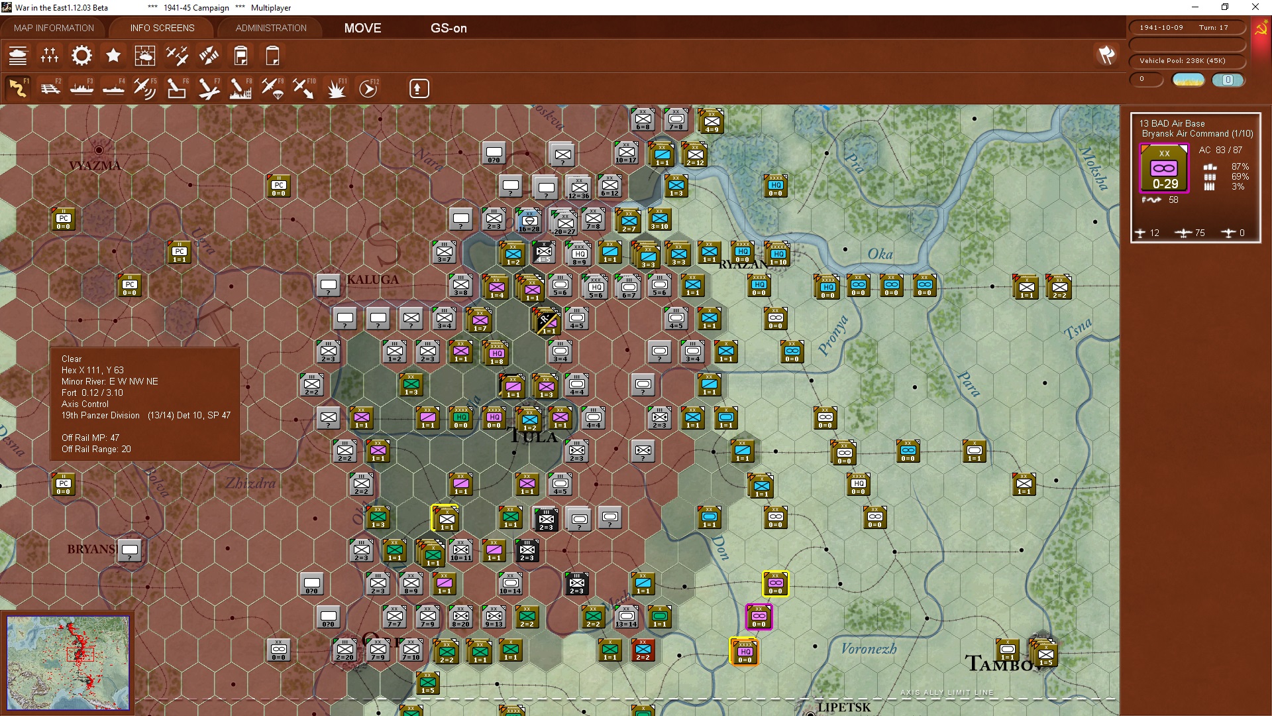Select the unit counter labeled 10=17
This screenshot has height=716, width=1272.
tap(626, 152)
